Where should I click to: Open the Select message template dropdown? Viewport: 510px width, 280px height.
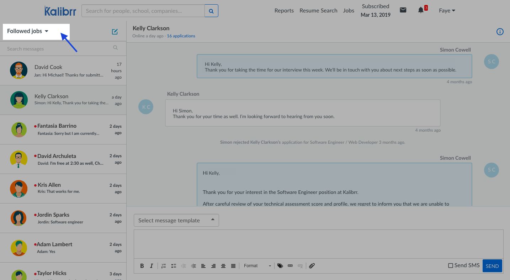(x=176, y=220)
